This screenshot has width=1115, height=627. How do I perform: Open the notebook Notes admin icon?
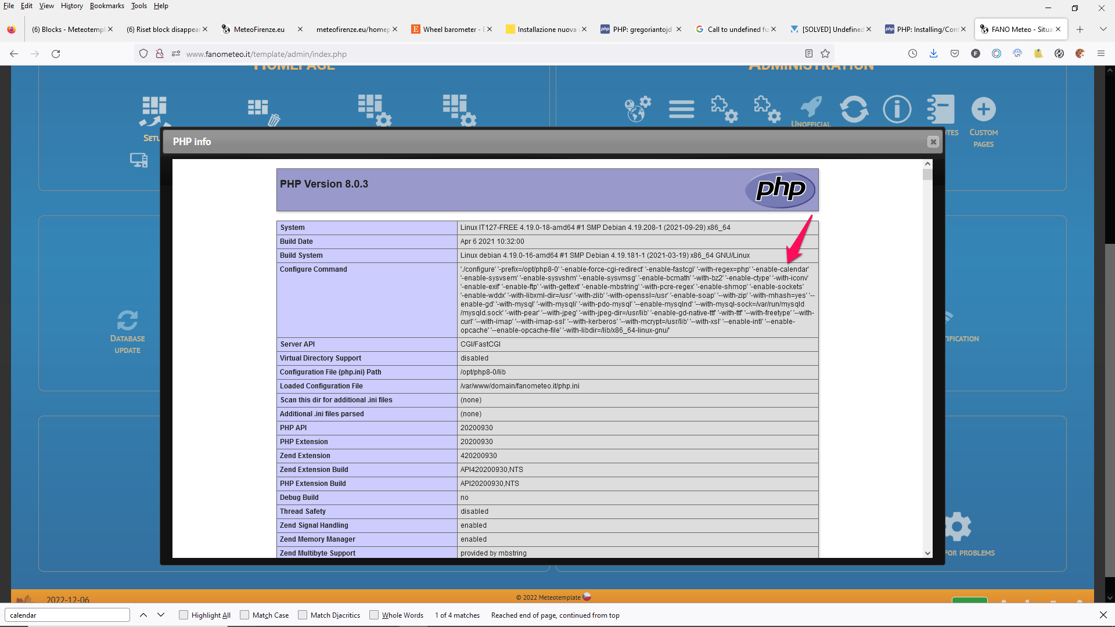[x=941, y=109]
